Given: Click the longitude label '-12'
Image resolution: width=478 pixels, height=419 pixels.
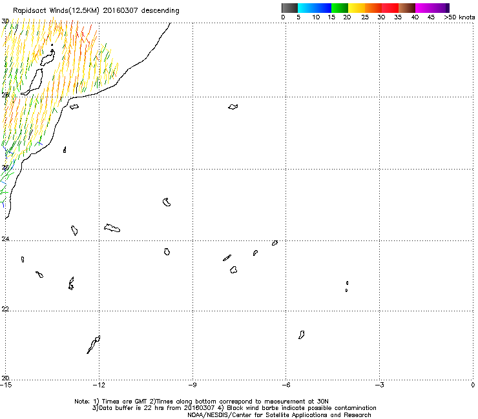Looking at the screenshot, I should click(x=99, y=385).
